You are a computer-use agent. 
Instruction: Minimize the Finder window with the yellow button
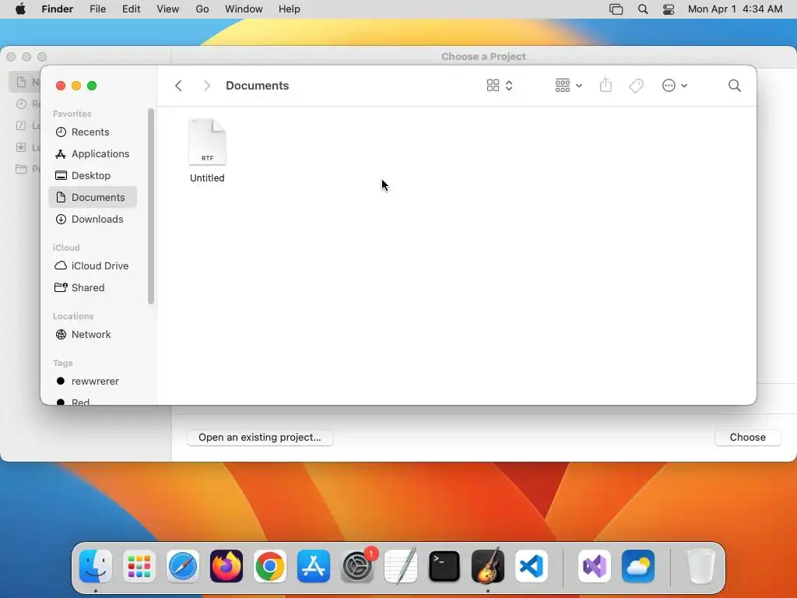click(76, 86)
